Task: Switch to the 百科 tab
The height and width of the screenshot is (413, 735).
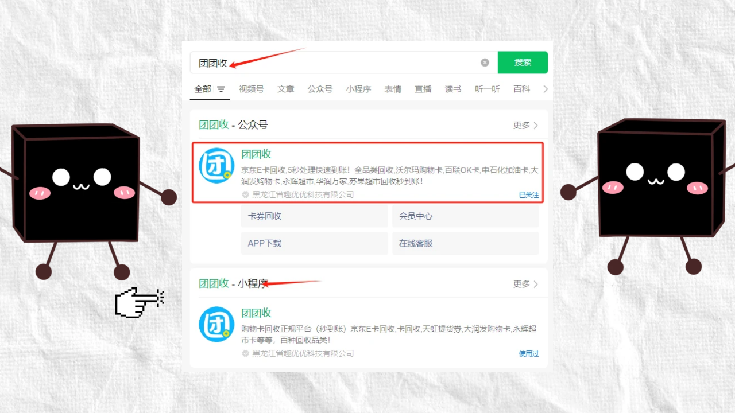Action: tap(521, 89)
